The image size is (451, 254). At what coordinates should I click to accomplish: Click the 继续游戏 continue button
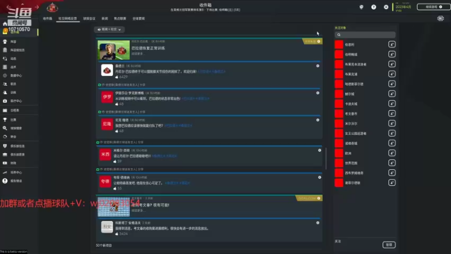(x=434, y=7)
